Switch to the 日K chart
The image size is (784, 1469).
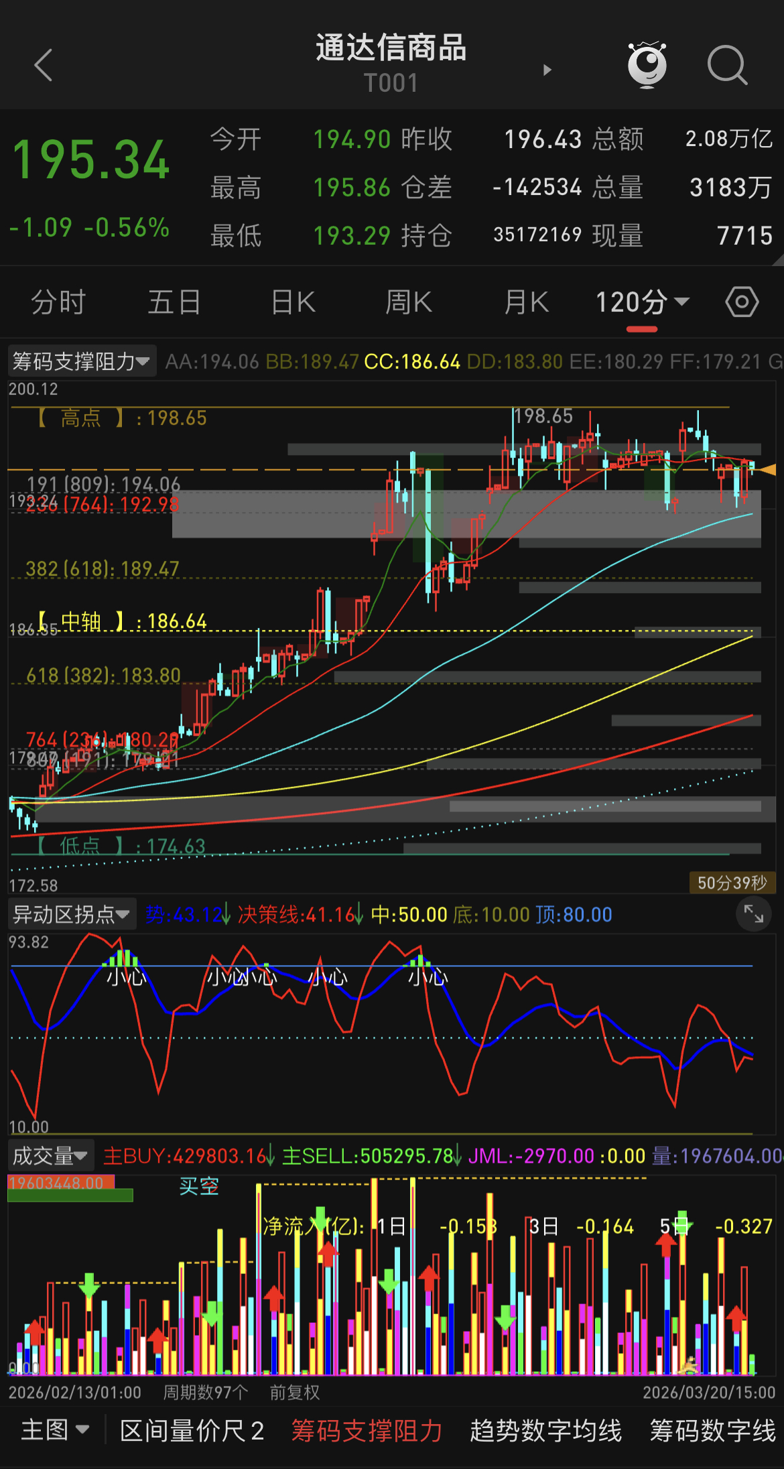click(x=293, y=302)
